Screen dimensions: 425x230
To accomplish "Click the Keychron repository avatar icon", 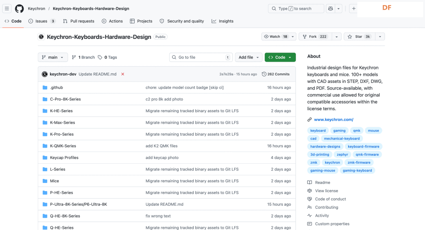I will (x=41, y=37).
